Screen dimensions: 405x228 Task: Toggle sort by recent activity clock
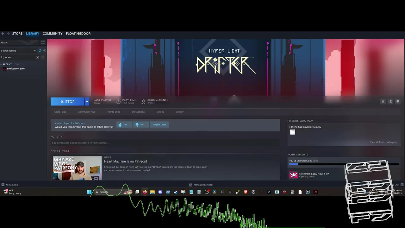[x=40, y=51]
